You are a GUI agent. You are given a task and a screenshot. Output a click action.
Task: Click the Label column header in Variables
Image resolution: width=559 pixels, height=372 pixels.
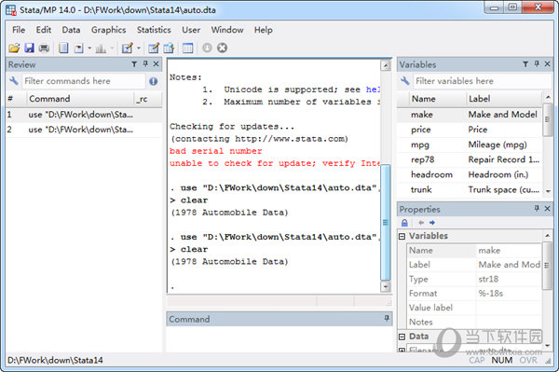click(504, 99)
